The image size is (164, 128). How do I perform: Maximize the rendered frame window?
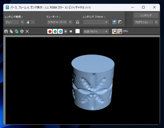[x=143, y=7]
